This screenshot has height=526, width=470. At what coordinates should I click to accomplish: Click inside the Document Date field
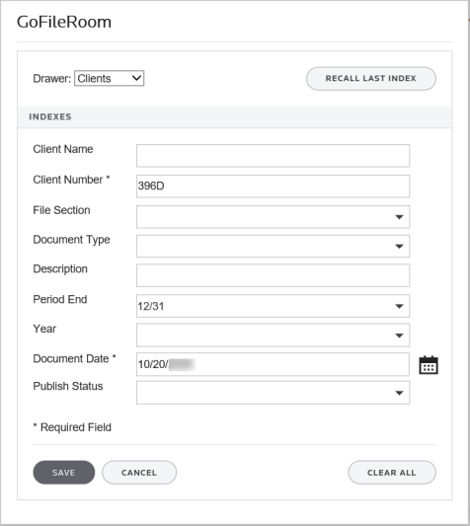pos(273,364)
